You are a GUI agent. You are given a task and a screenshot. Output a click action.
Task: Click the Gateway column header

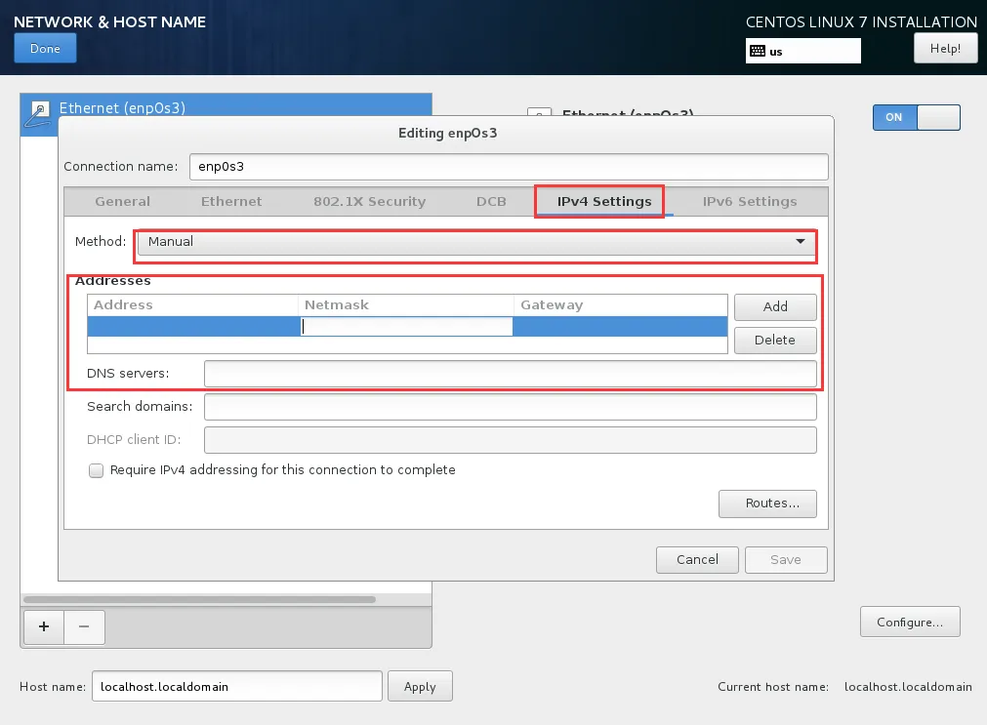coord(621,305)
